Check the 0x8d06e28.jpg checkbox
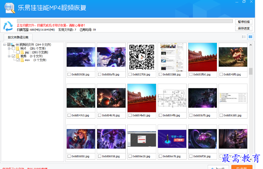The height and width of the screenshot is (169, 263). click(x=130, y=156)
